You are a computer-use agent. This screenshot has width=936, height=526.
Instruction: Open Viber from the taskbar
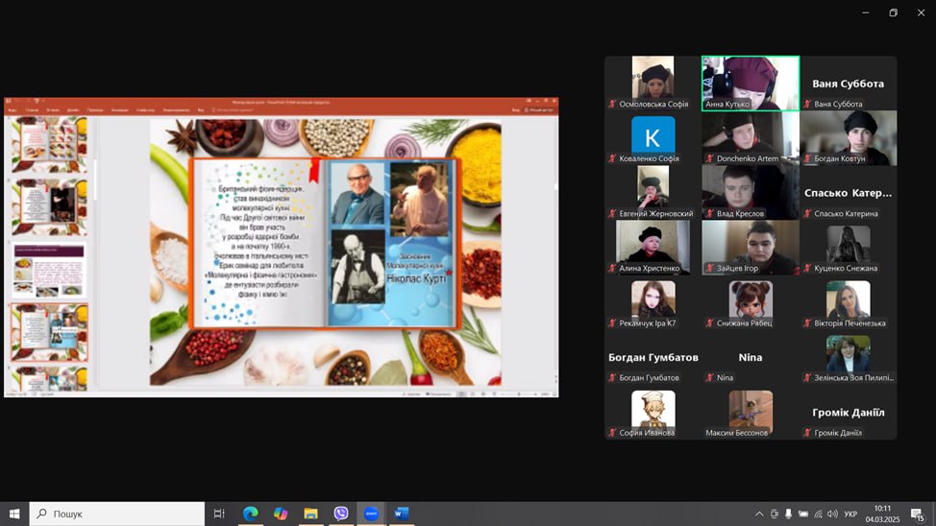341,514
